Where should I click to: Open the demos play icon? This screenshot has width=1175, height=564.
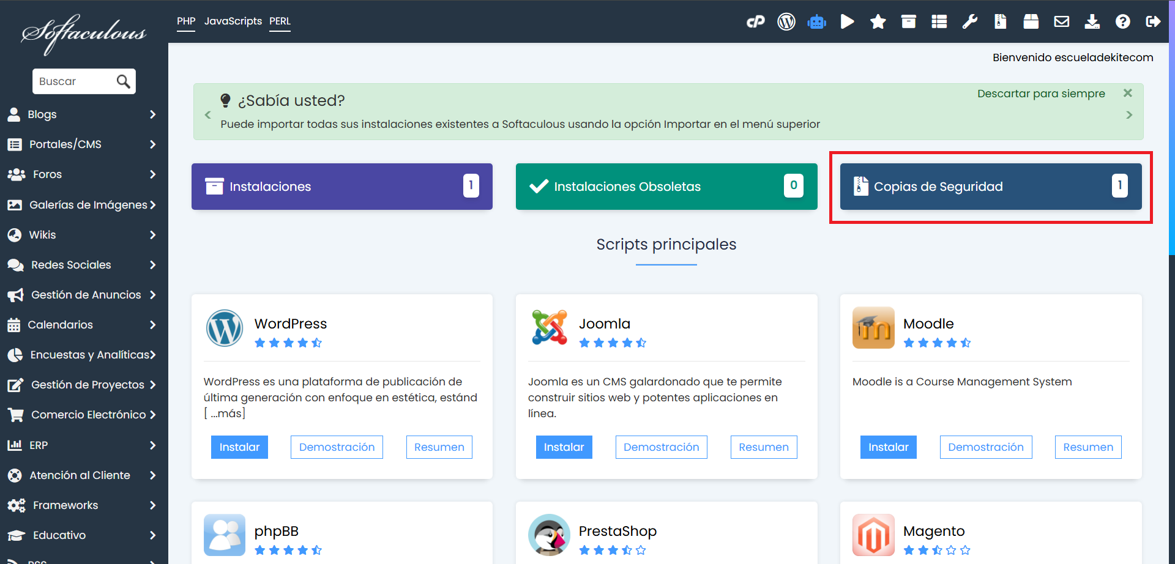[848, 22]
